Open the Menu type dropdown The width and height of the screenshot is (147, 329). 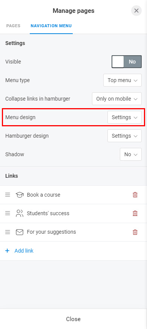pyautogui.click(x=122, y=80)
